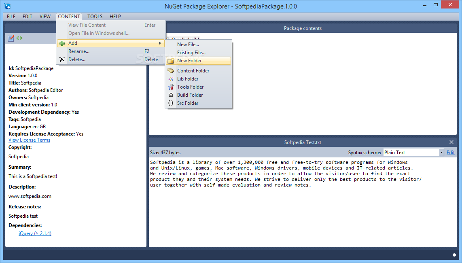This screenshot has height=263, width=462.
Task: Open the Syntax scheme dropdown
Action: (441, 153)
